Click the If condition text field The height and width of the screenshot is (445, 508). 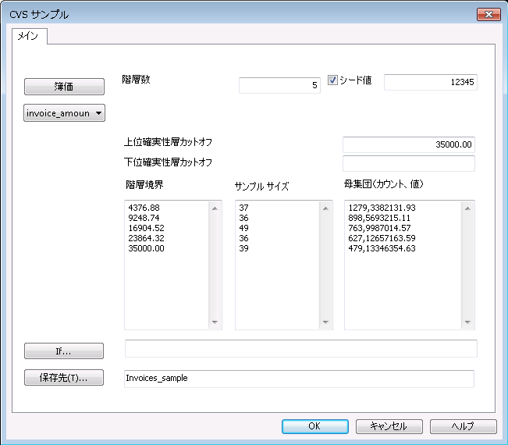pos(300,348)
